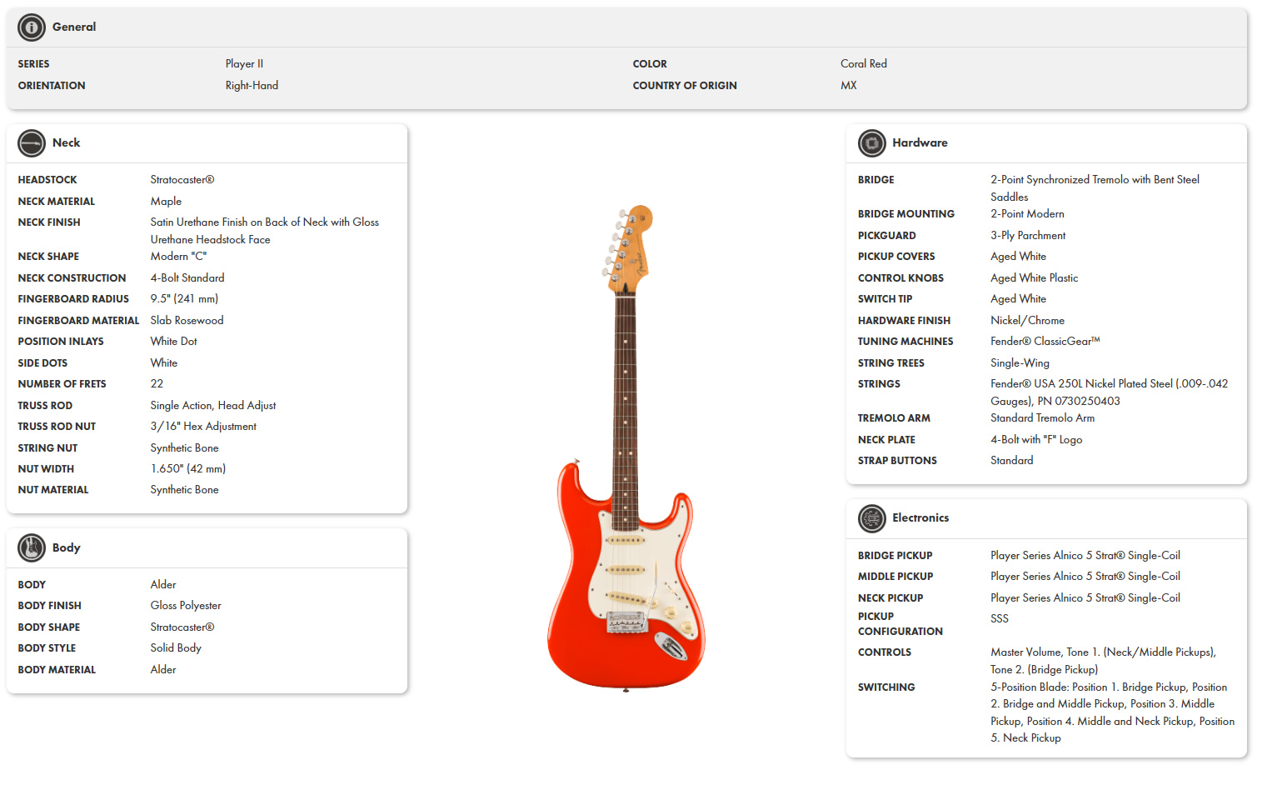Click the middle pickup value text

click(1085, 576)
